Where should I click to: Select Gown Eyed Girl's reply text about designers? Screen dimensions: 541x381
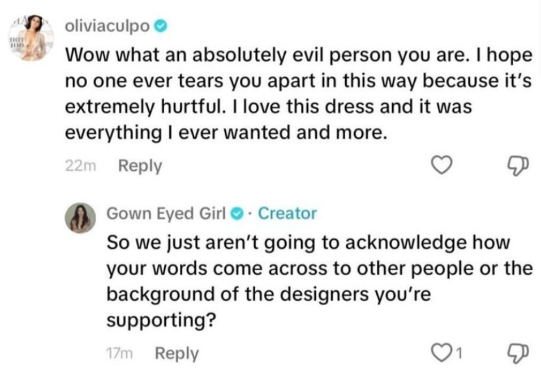tap(320, 281)
